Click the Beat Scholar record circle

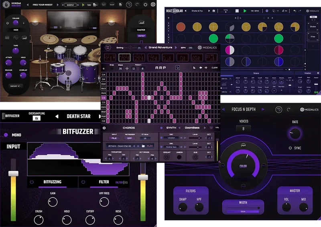point(267,11)
